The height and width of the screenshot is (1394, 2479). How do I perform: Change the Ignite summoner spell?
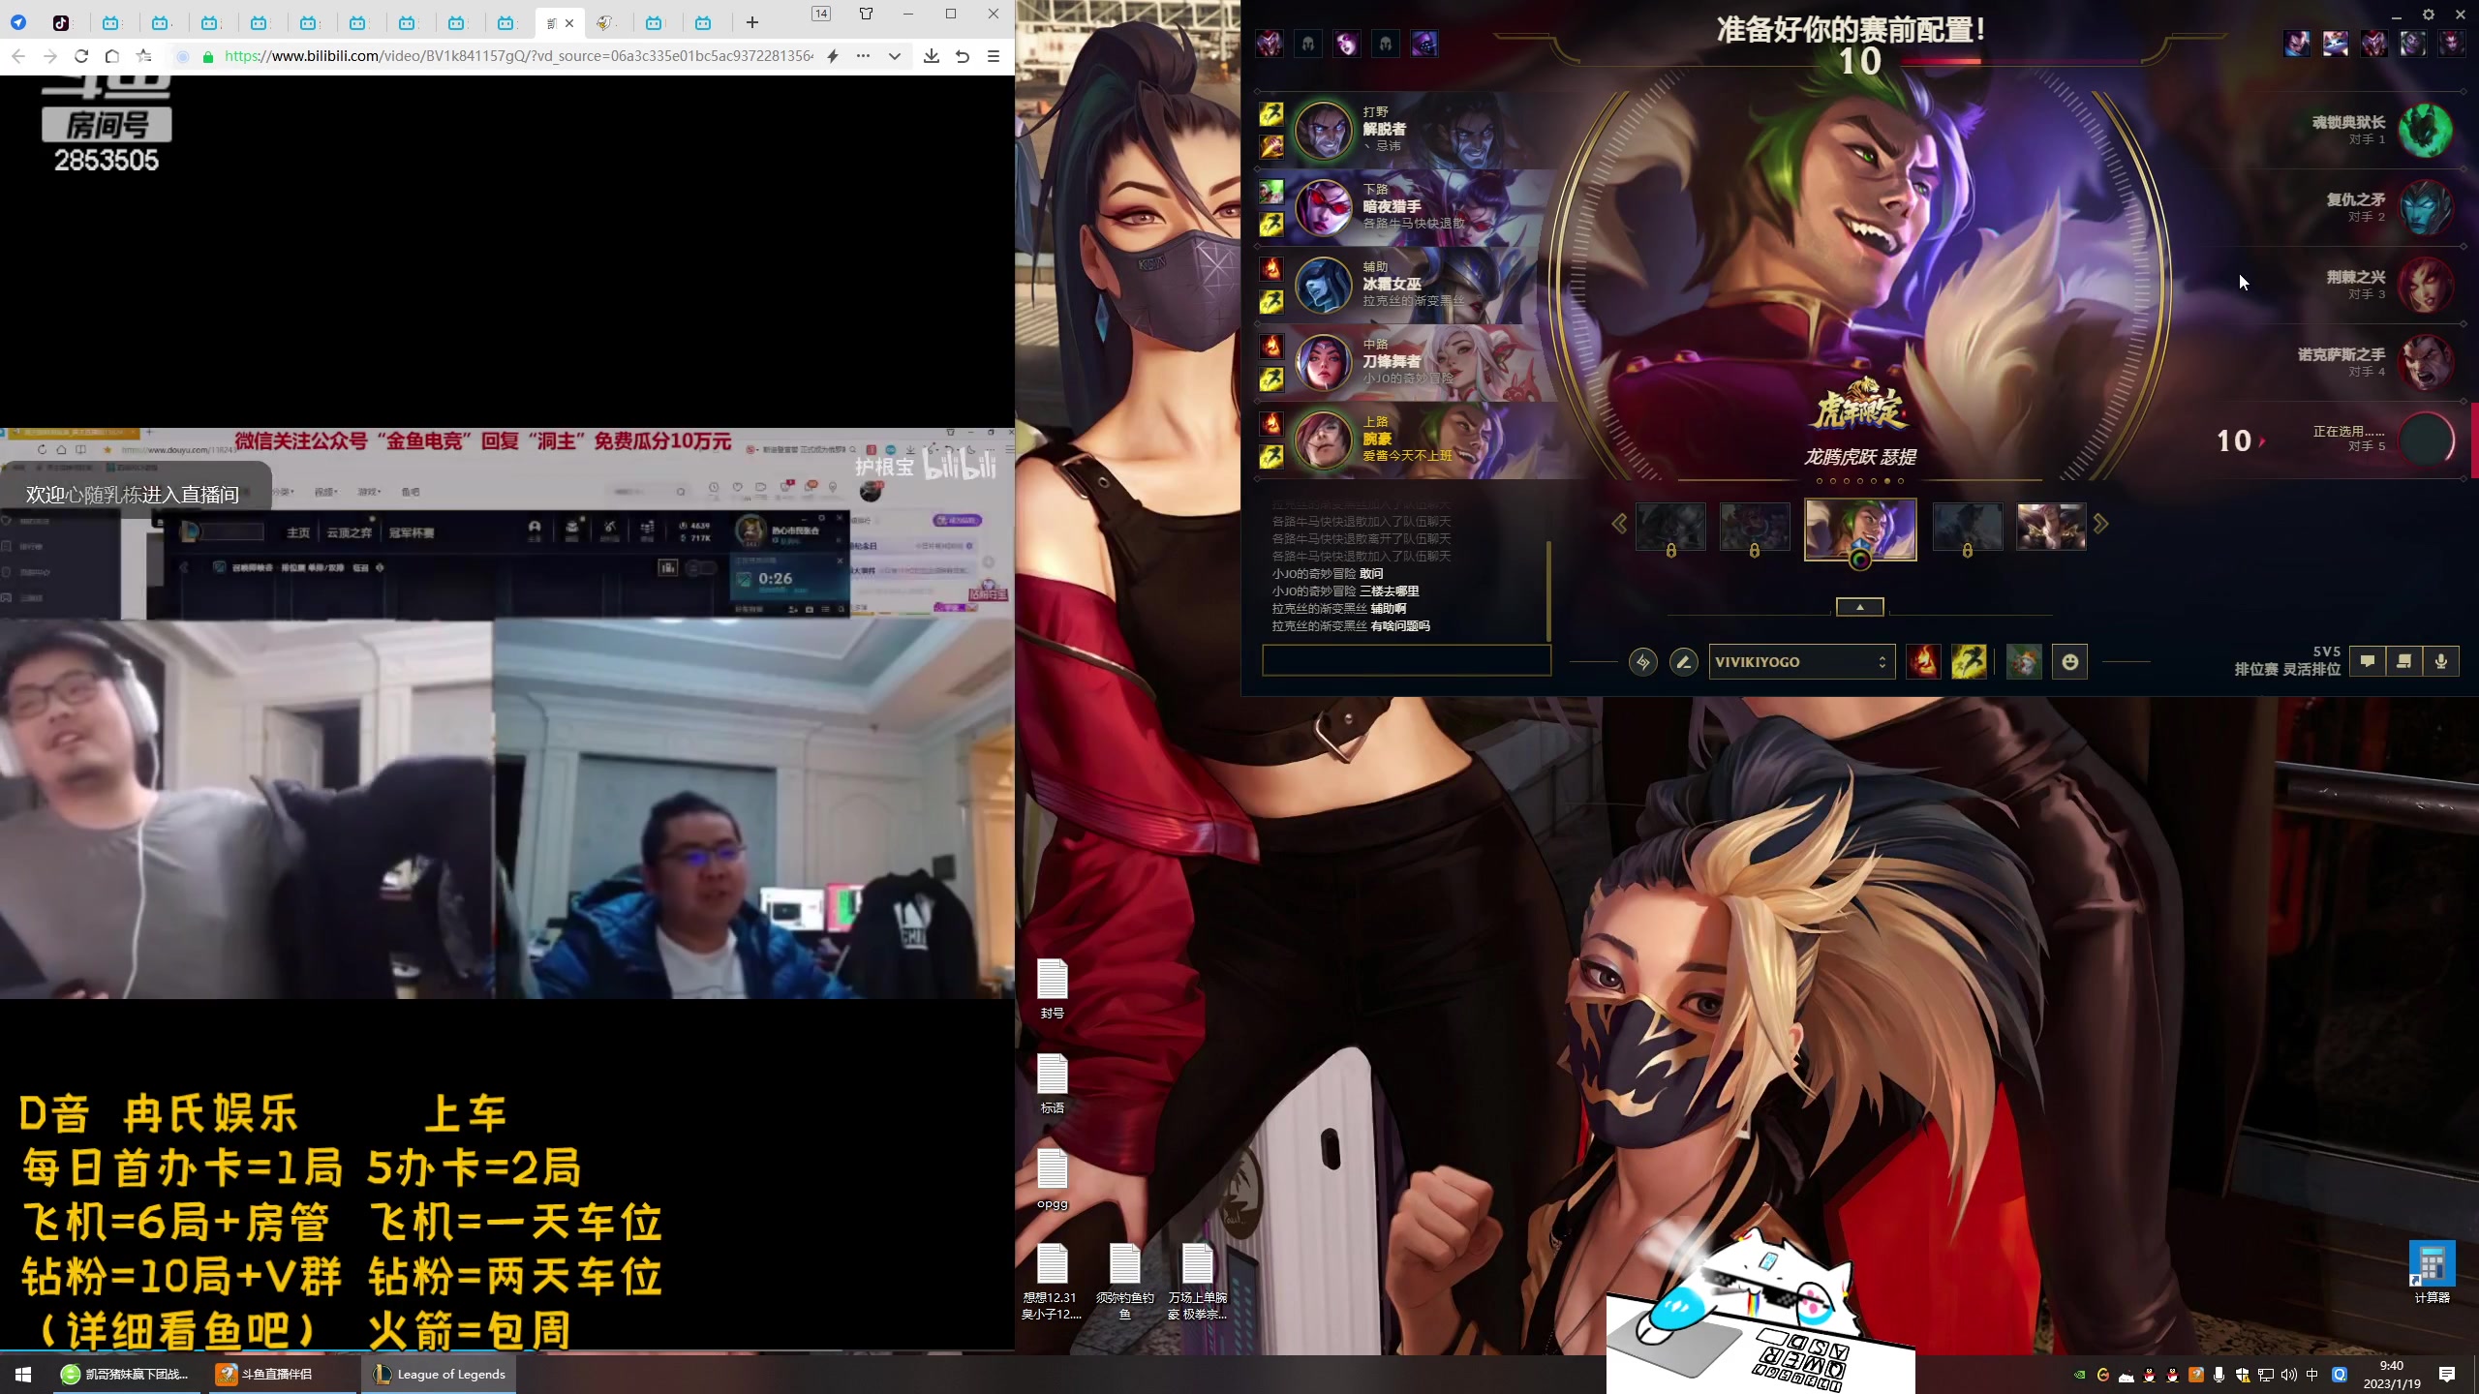[1923, 662]
